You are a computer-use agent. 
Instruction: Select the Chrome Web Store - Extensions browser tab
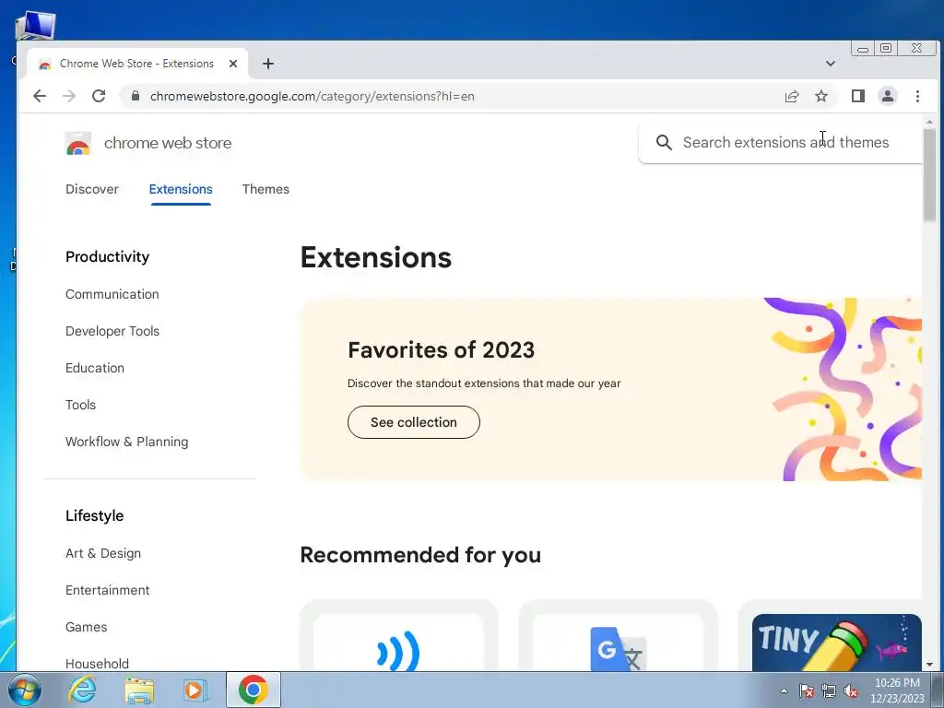[x=136, y=64]
